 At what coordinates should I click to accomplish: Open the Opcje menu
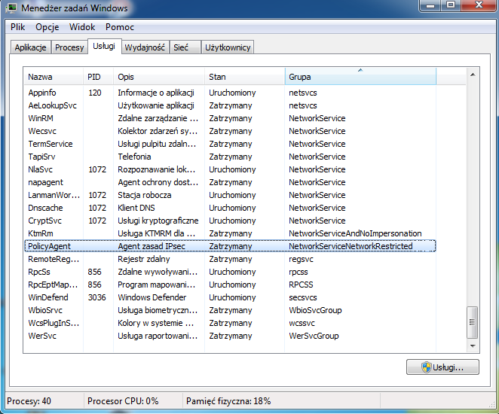(47, 27)
